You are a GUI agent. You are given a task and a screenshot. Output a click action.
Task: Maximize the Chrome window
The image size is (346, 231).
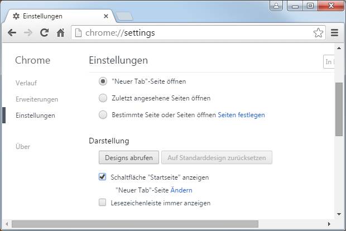(310, 6)
